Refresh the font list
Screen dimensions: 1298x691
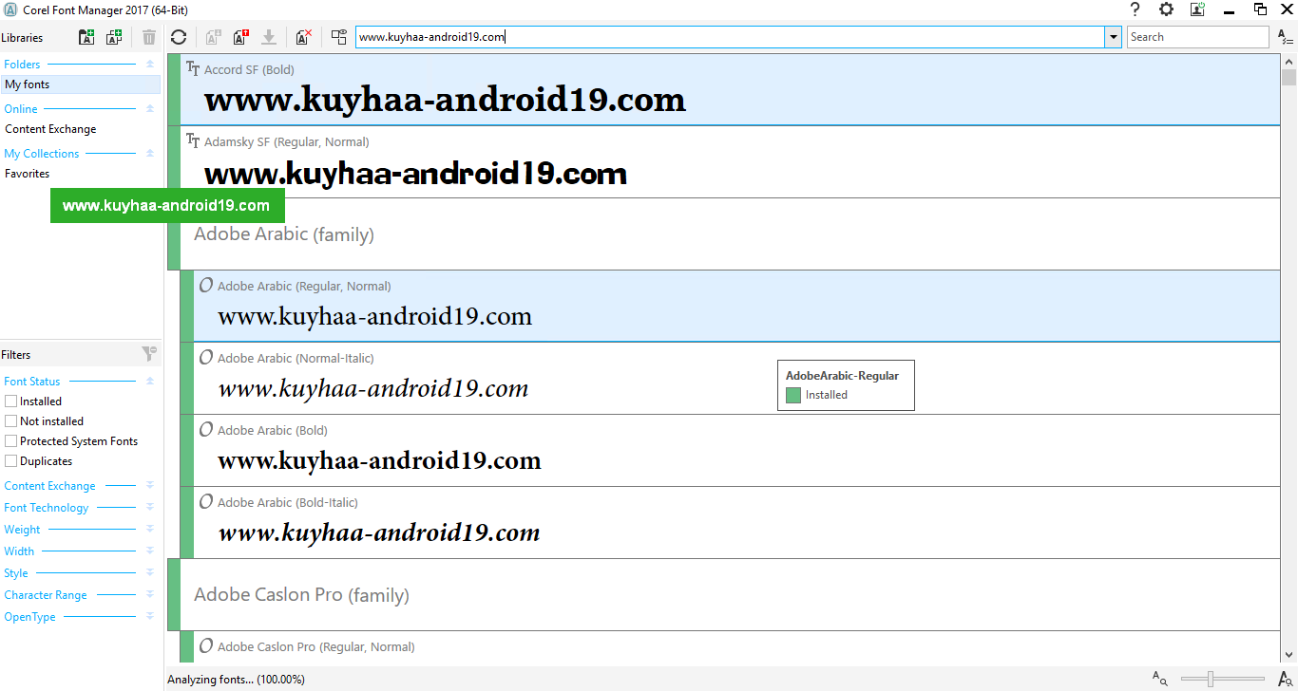(x=179, y=37)
